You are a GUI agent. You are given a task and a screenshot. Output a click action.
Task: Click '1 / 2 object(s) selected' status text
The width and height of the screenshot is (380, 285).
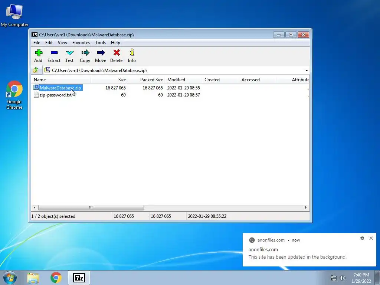(53, 216)
